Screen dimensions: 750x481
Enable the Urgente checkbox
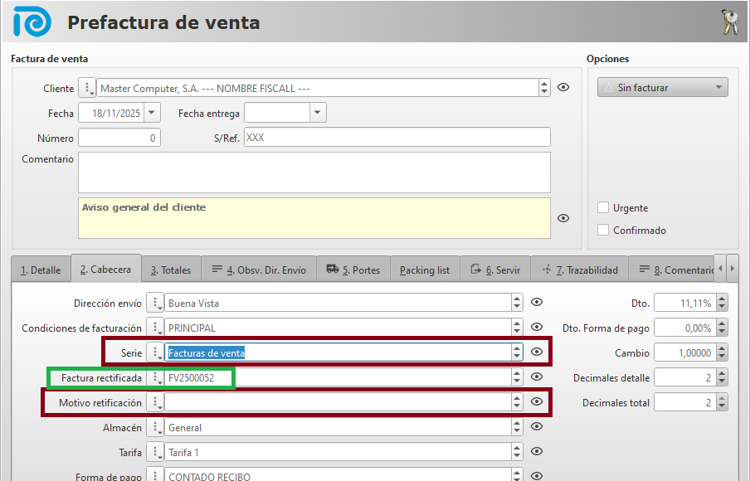pos(604,208)
